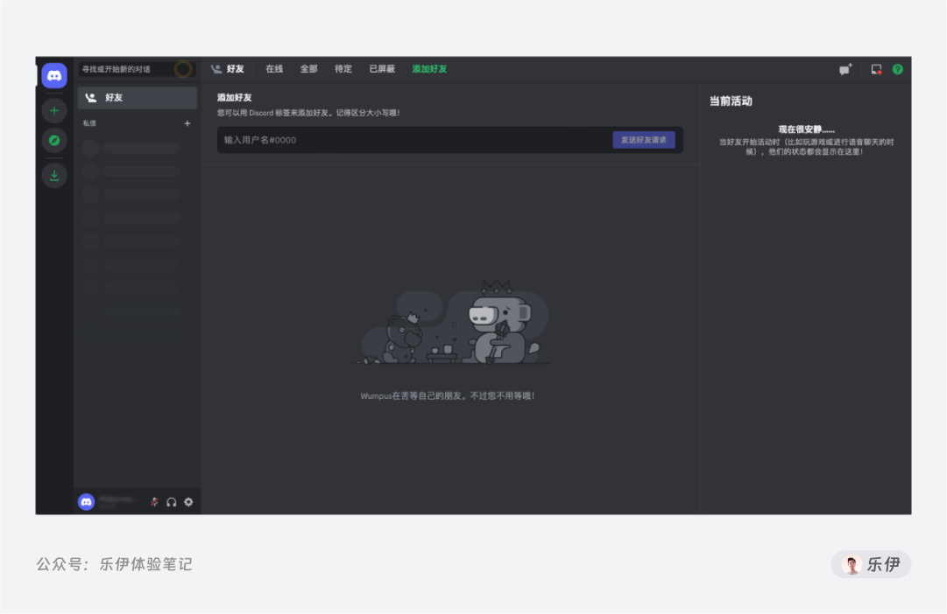
Task: Open the inbox icon in the top bar
Action: click(x=876, y=69)
